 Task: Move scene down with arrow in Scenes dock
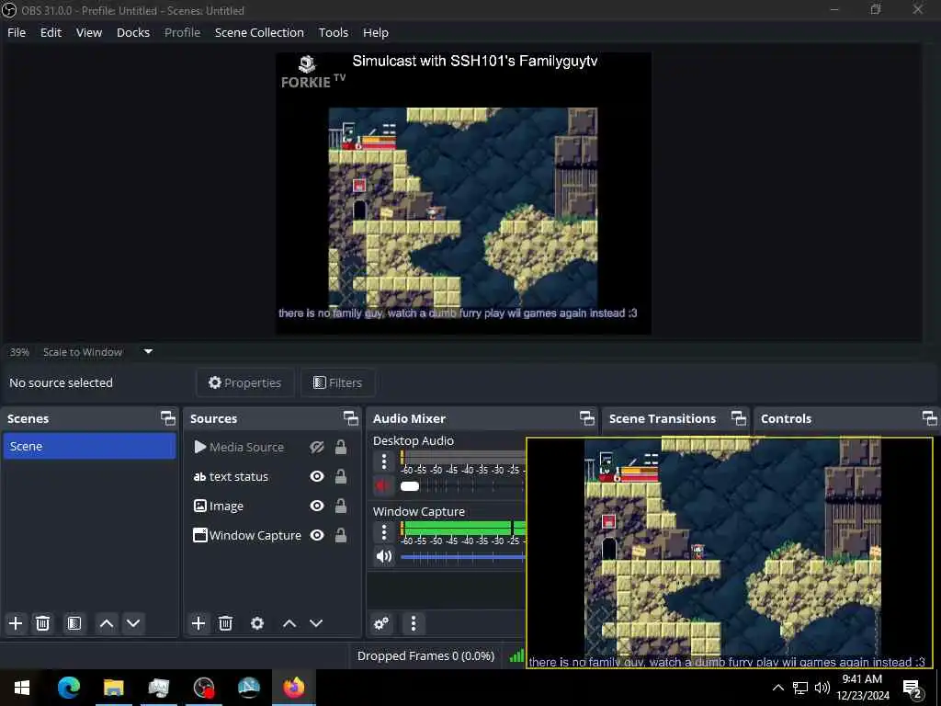click(x=133, y=623)
